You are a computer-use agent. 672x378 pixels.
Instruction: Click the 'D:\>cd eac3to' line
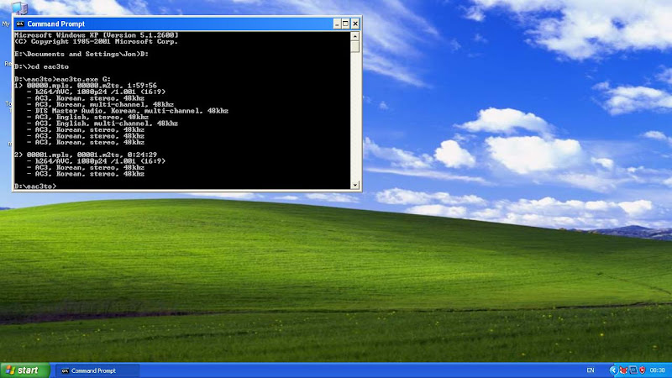tap(41, 67)
